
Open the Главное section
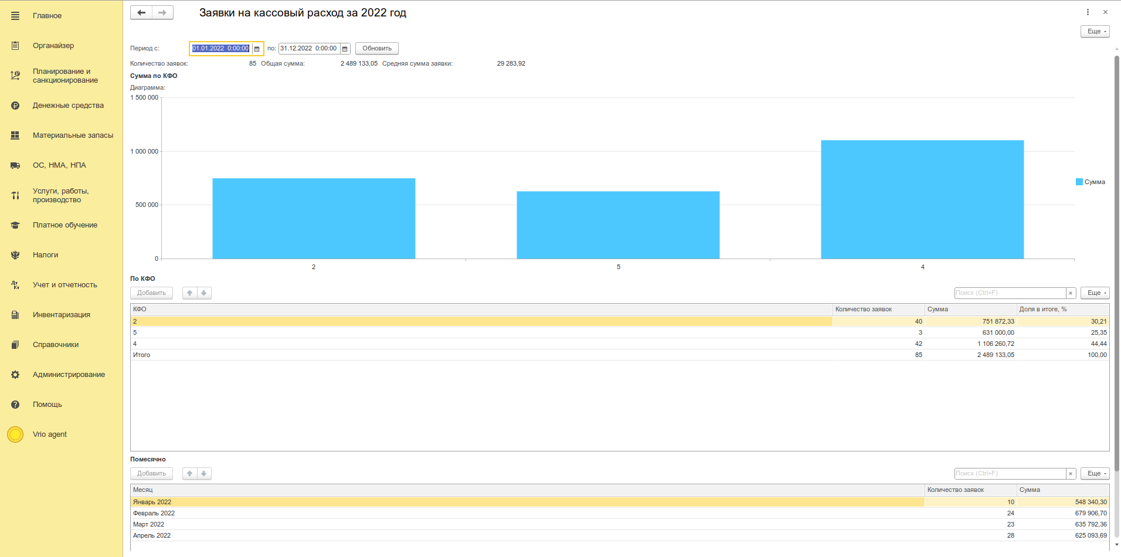click(x=47, y=16)
